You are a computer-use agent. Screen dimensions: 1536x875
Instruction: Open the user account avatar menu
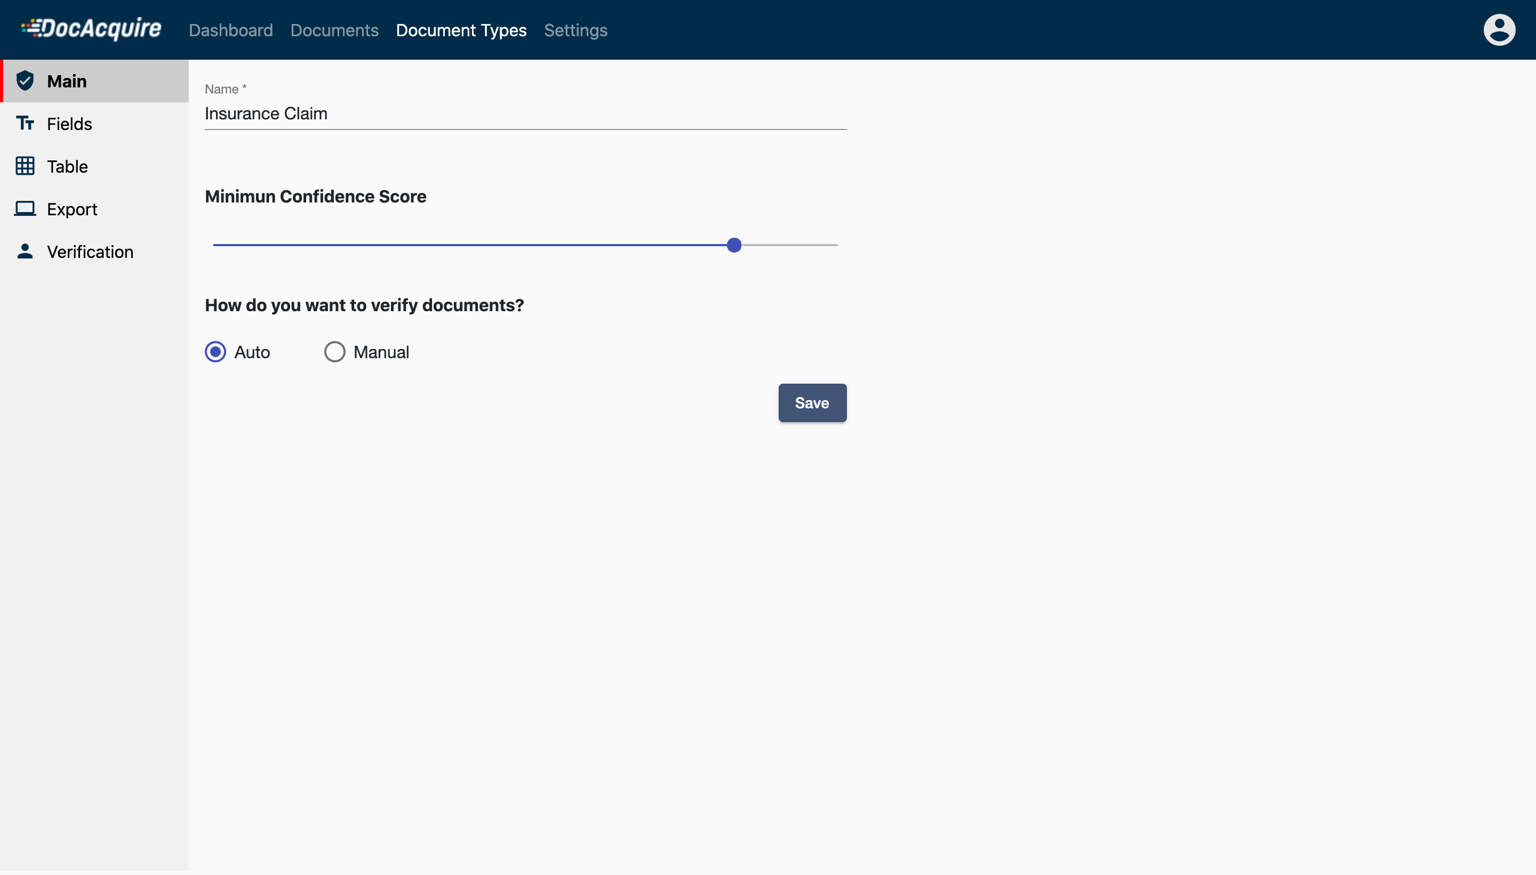click(1498, 30)
